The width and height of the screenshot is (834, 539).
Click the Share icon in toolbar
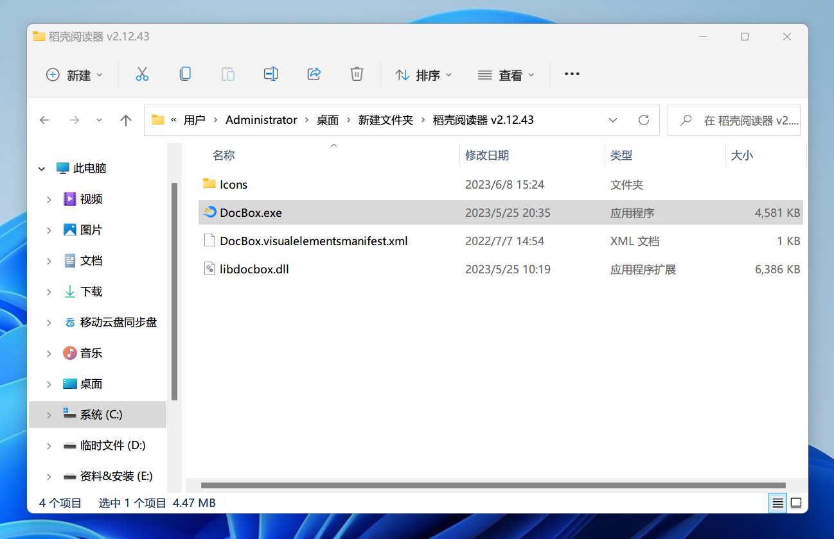point(314,74)
